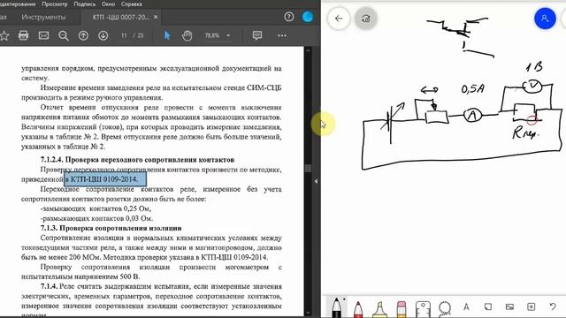
Task: Close the КТП-ЦШ 0007 document tab
Action: pos(156,17)
